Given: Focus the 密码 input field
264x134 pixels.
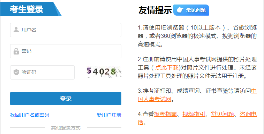Looking at the screenshot, I should [x=66, y=51].
